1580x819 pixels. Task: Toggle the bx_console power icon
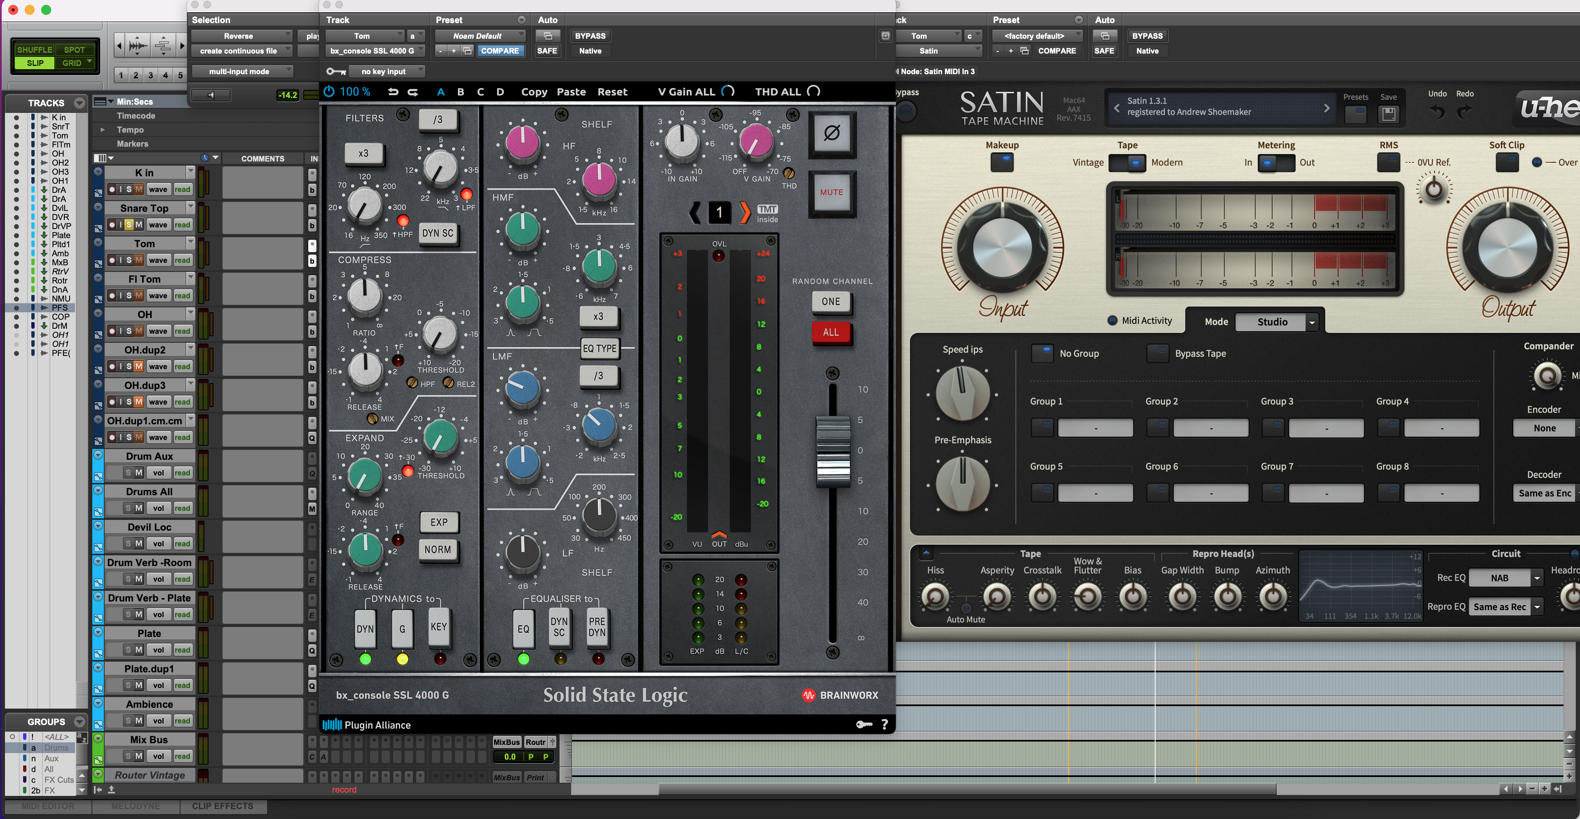pyautogui.click(x=329, y=91)
